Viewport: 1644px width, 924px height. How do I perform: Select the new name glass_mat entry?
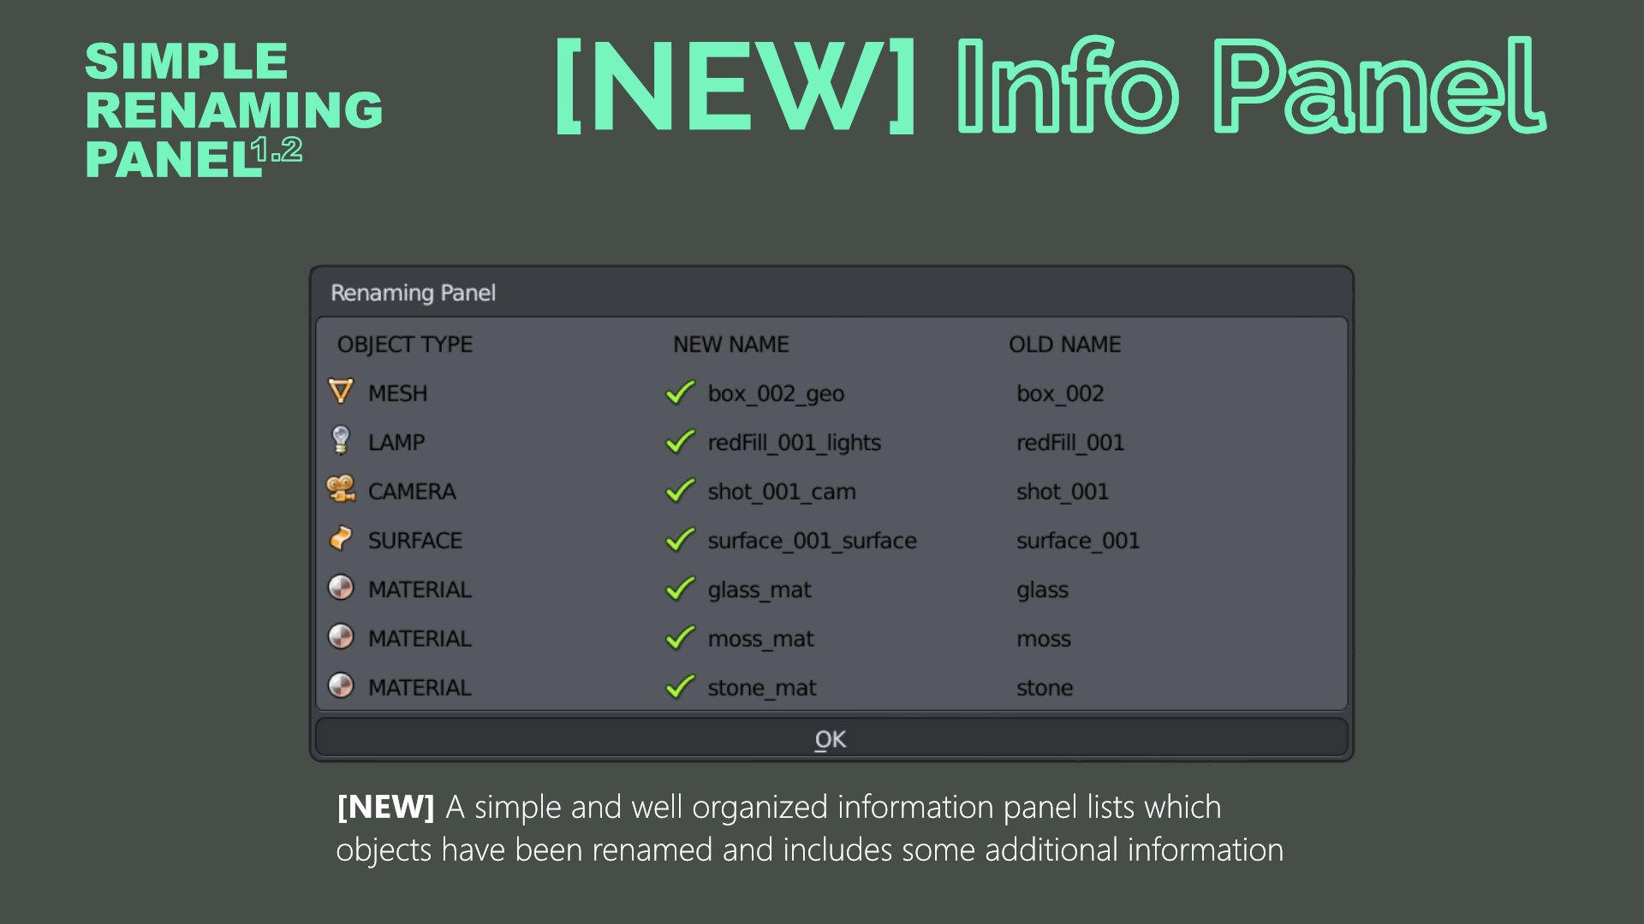759,589
